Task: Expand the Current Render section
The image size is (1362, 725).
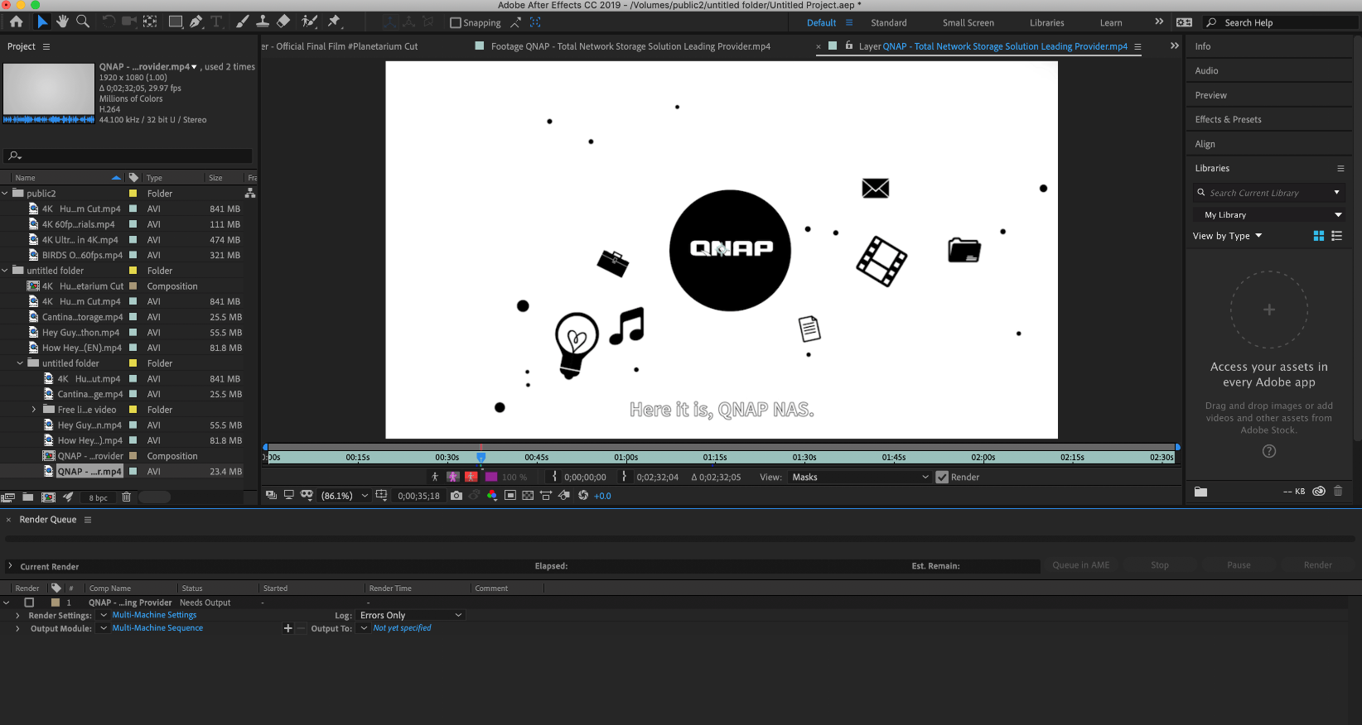Action: tap(10, 566)
